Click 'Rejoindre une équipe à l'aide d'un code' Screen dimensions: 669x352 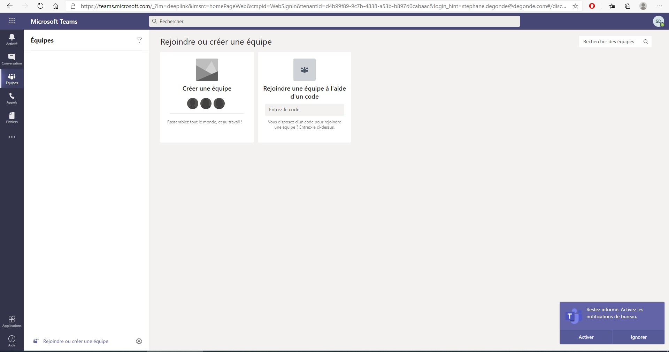305,92
